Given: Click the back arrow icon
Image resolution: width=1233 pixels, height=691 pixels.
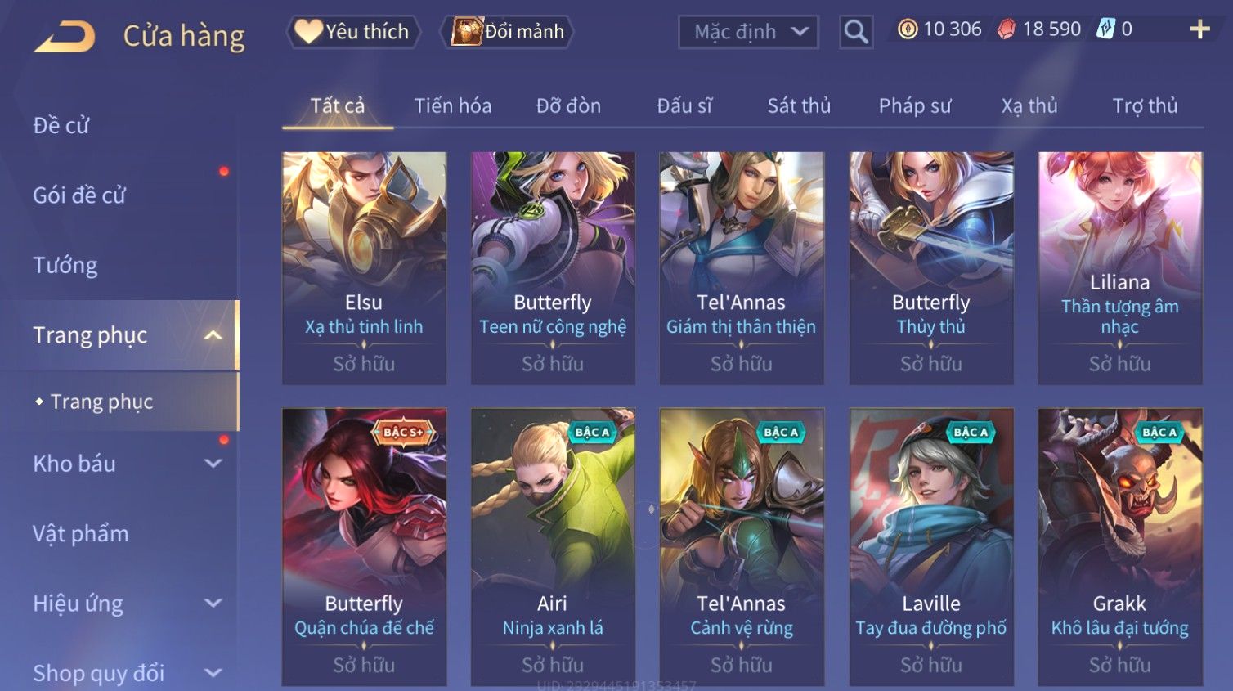Looking at the screenshot, I should [65, 37].
